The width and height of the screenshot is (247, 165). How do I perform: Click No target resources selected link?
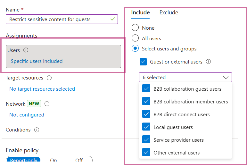(42, 89)
